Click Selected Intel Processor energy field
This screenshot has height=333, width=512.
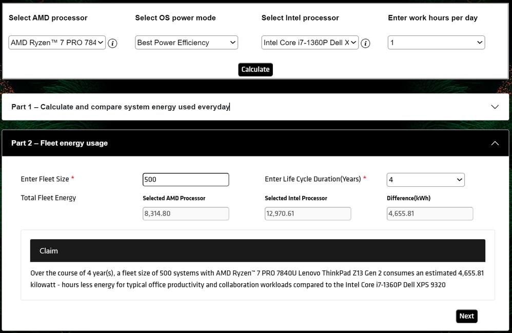pos(308,213)
